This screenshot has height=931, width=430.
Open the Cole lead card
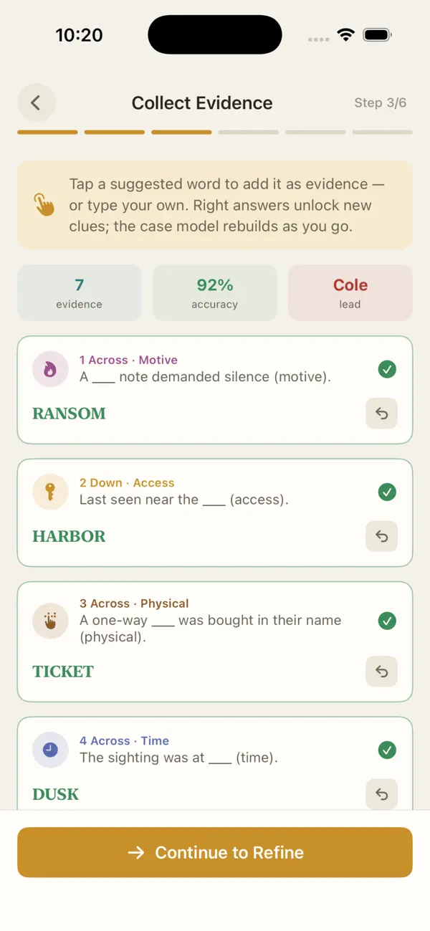tap(350, 292)
